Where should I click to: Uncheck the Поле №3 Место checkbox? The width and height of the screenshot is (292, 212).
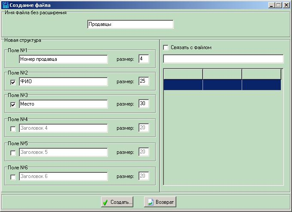[13, 105]
